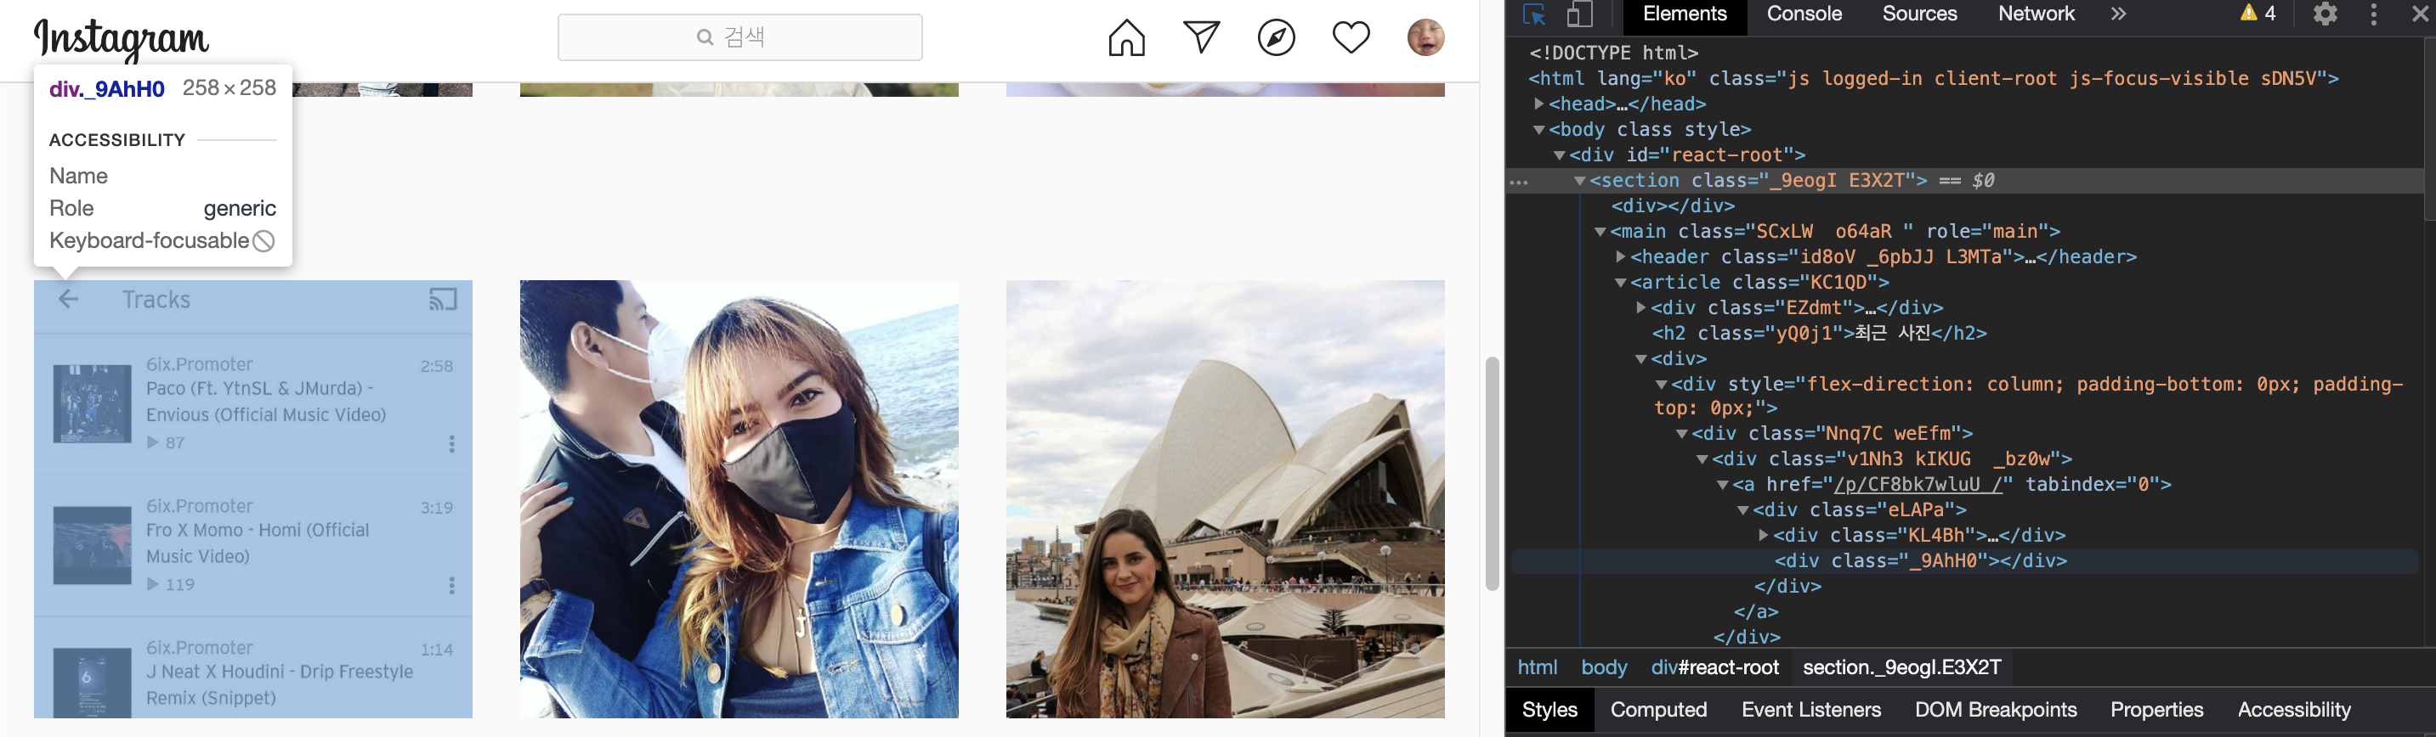This screenshot has width=2436, height=737.
Task: Collapse the div#react-root node
Action: 1559,155
